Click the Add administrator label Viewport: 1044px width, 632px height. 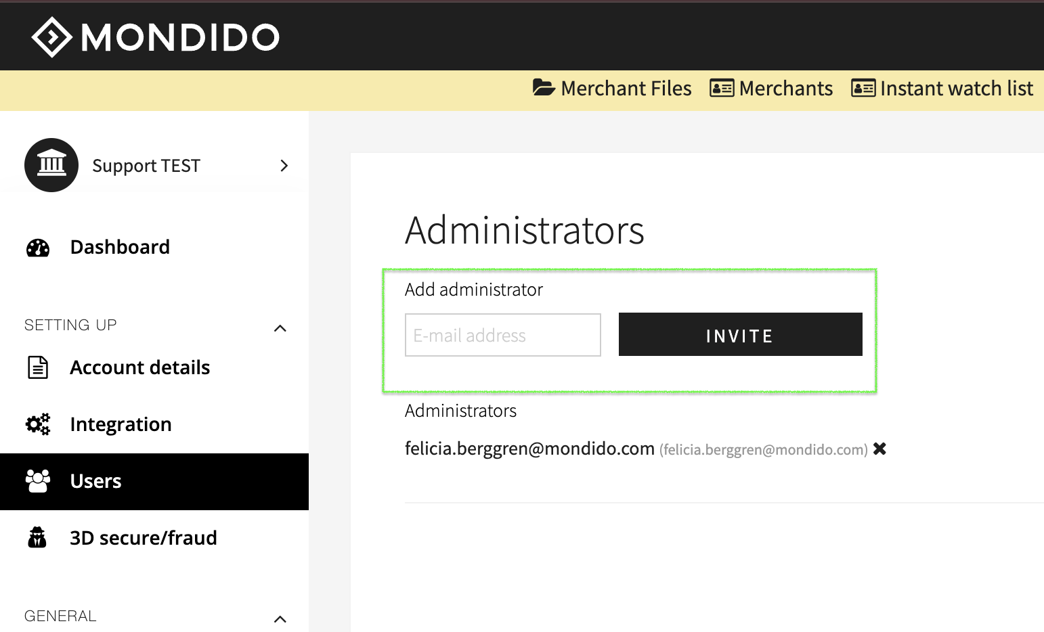(x=474, y=290)
